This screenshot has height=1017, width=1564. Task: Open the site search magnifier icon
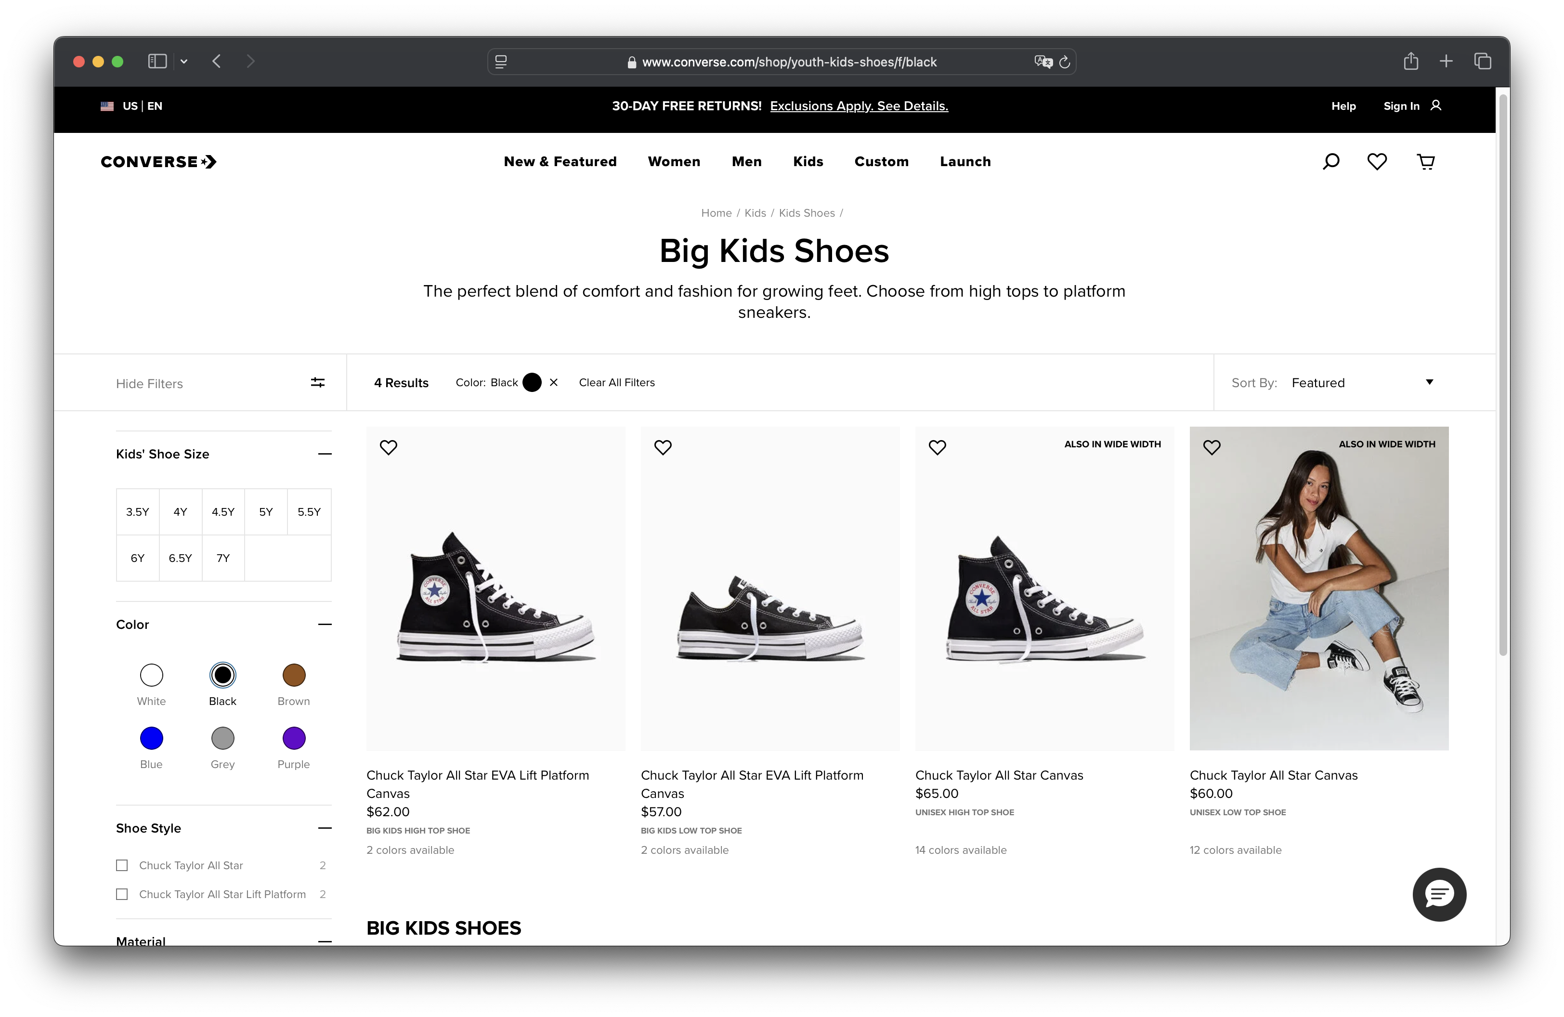coord(1331,162)
